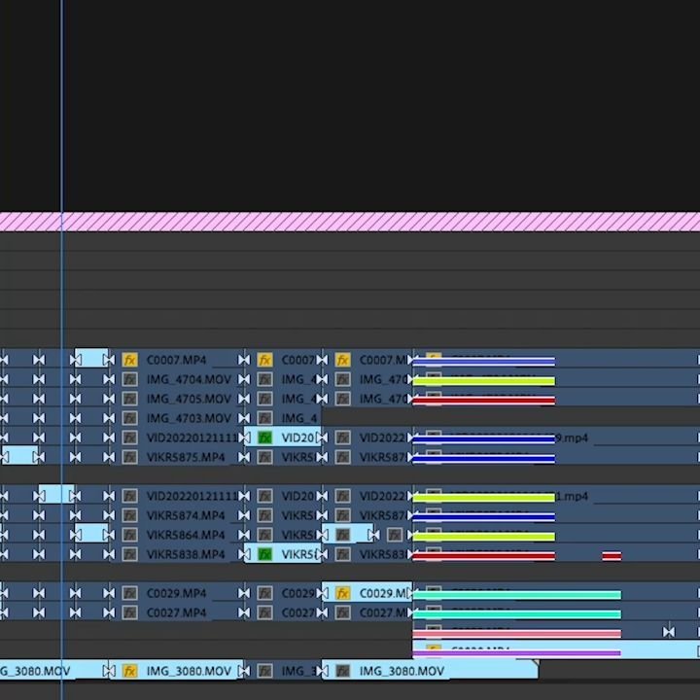This screenshot has height=700, width=700.
Task: Click the green fx badge on the selected VID20 clip
Action: point(264,437)
